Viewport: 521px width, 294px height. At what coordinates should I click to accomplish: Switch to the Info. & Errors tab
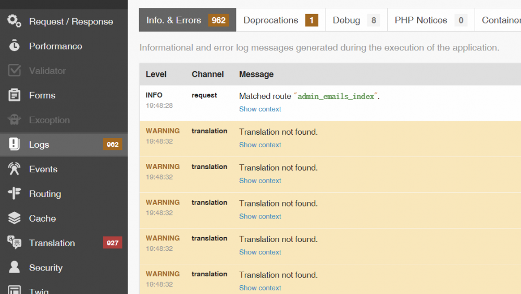tap(188, 20)
